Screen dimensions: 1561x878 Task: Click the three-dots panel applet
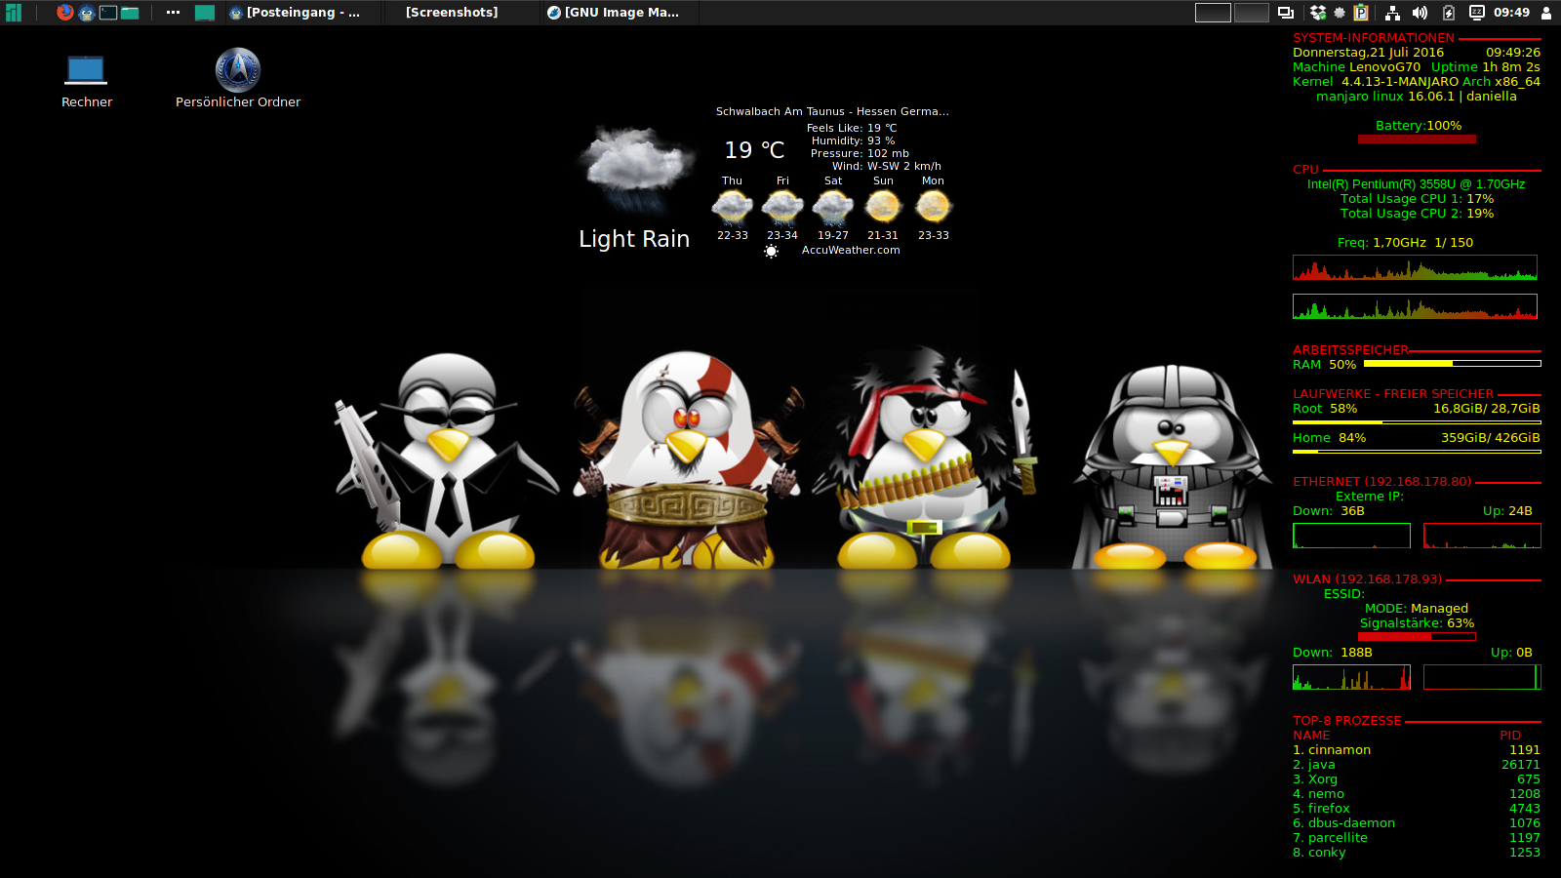pyautogui.click(x=174, y=13)
